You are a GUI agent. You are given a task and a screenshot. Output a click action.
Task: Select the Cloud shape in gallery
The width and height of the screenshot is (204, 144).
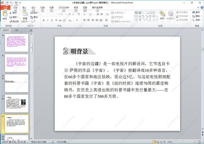point(136,19)
